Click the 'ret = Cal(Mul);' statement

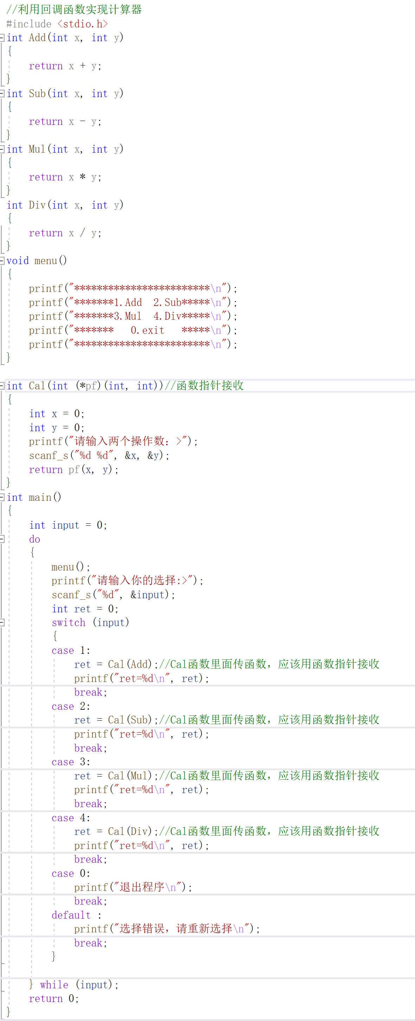pyautogui.click(x=116, y=776)
